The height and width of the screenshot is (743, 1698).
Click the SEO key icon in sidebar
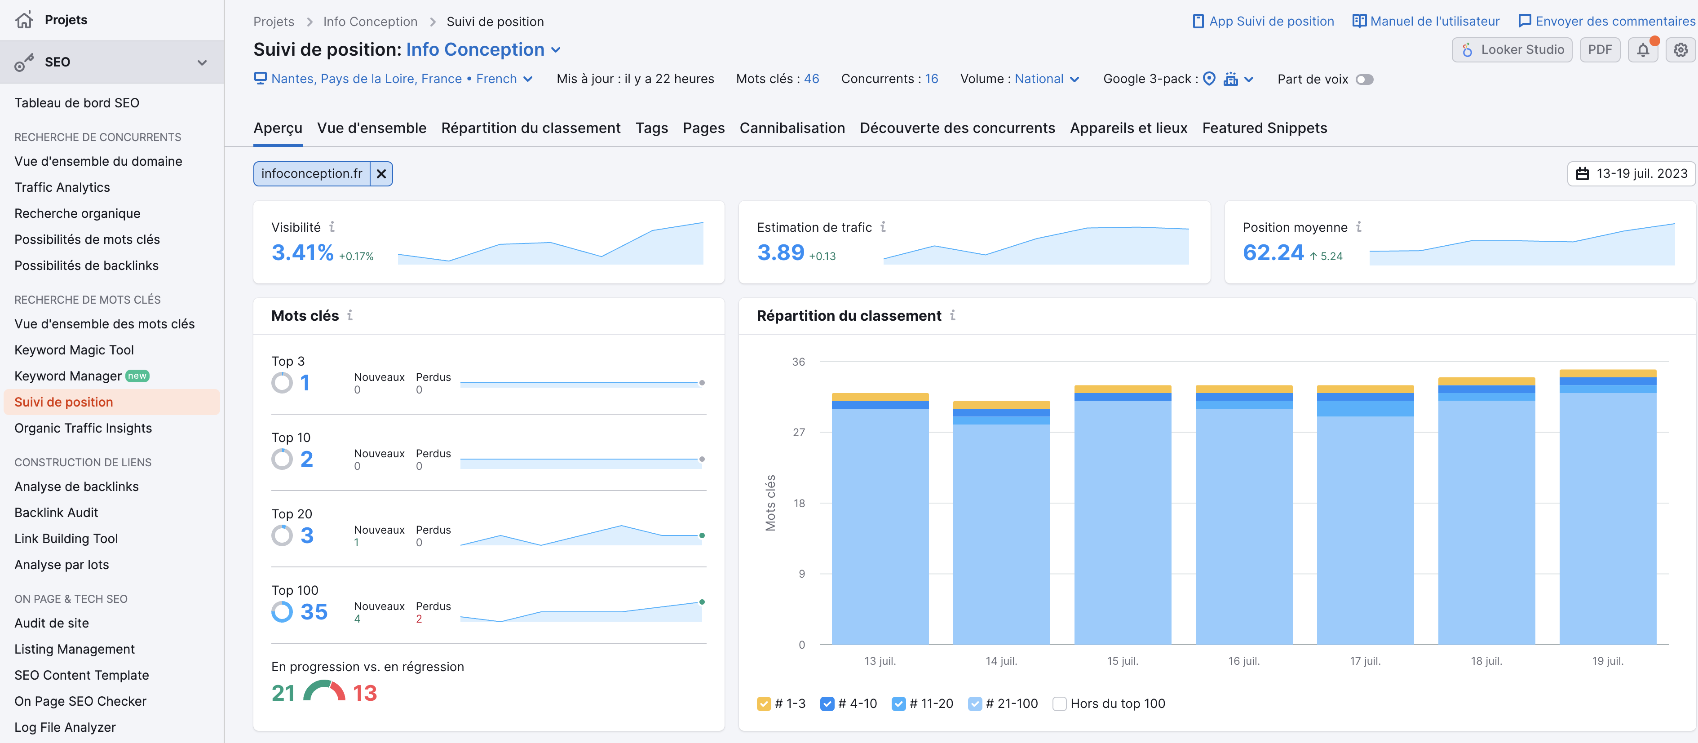[24, 62]
